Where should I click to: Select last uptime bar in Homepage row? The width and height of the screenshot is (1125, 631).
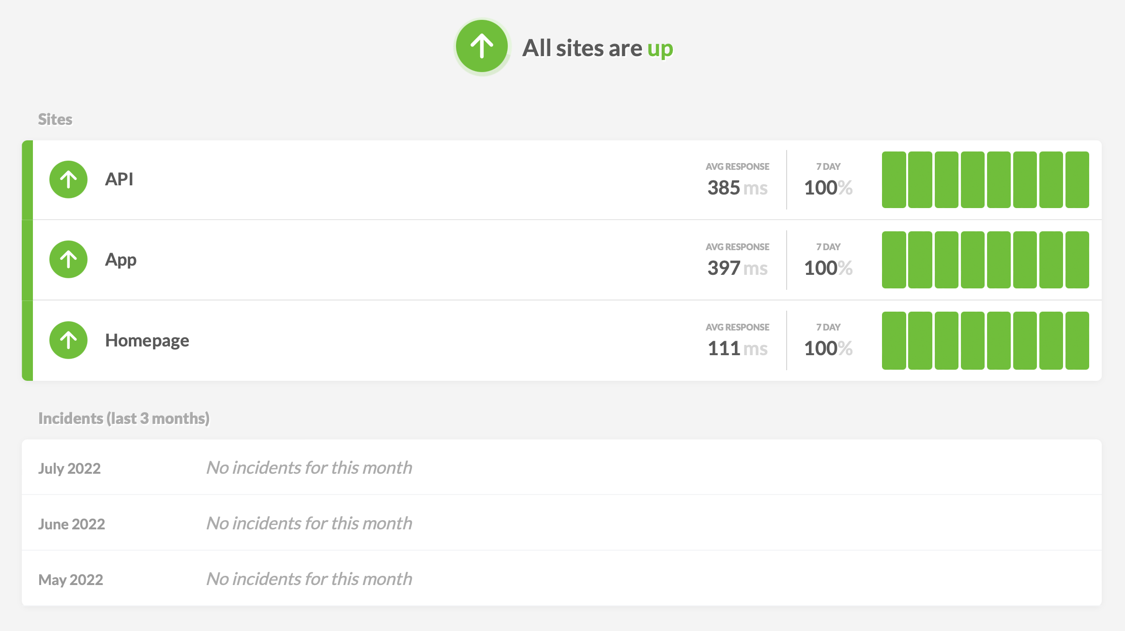click(x=1077, y=340)
